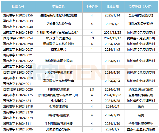Select cell 国药准字 H20249690
The height and width of the screenshot is (133, 159).
click(18, 44)
